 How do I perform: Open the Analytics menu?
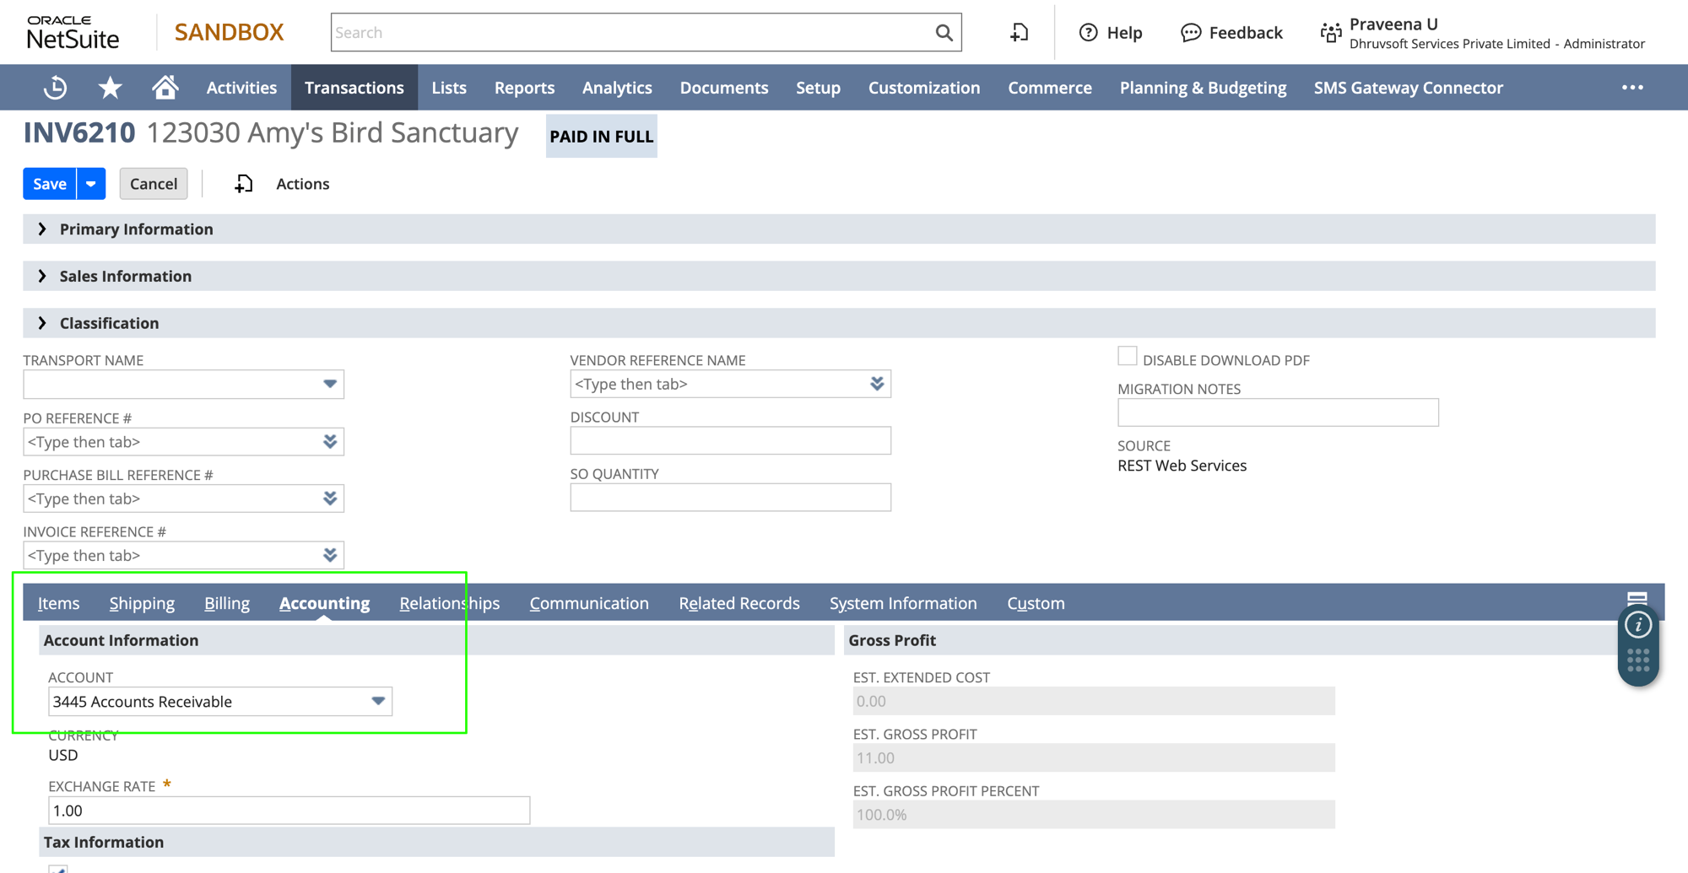point(617,88)
